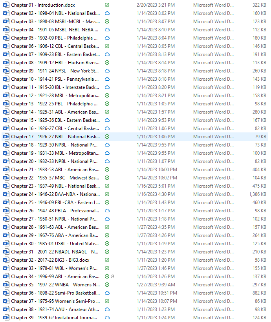Click the date 1/27/2023 9:39 AM
This screenshot has width=271, height=322.
click(x=156, y=285)
